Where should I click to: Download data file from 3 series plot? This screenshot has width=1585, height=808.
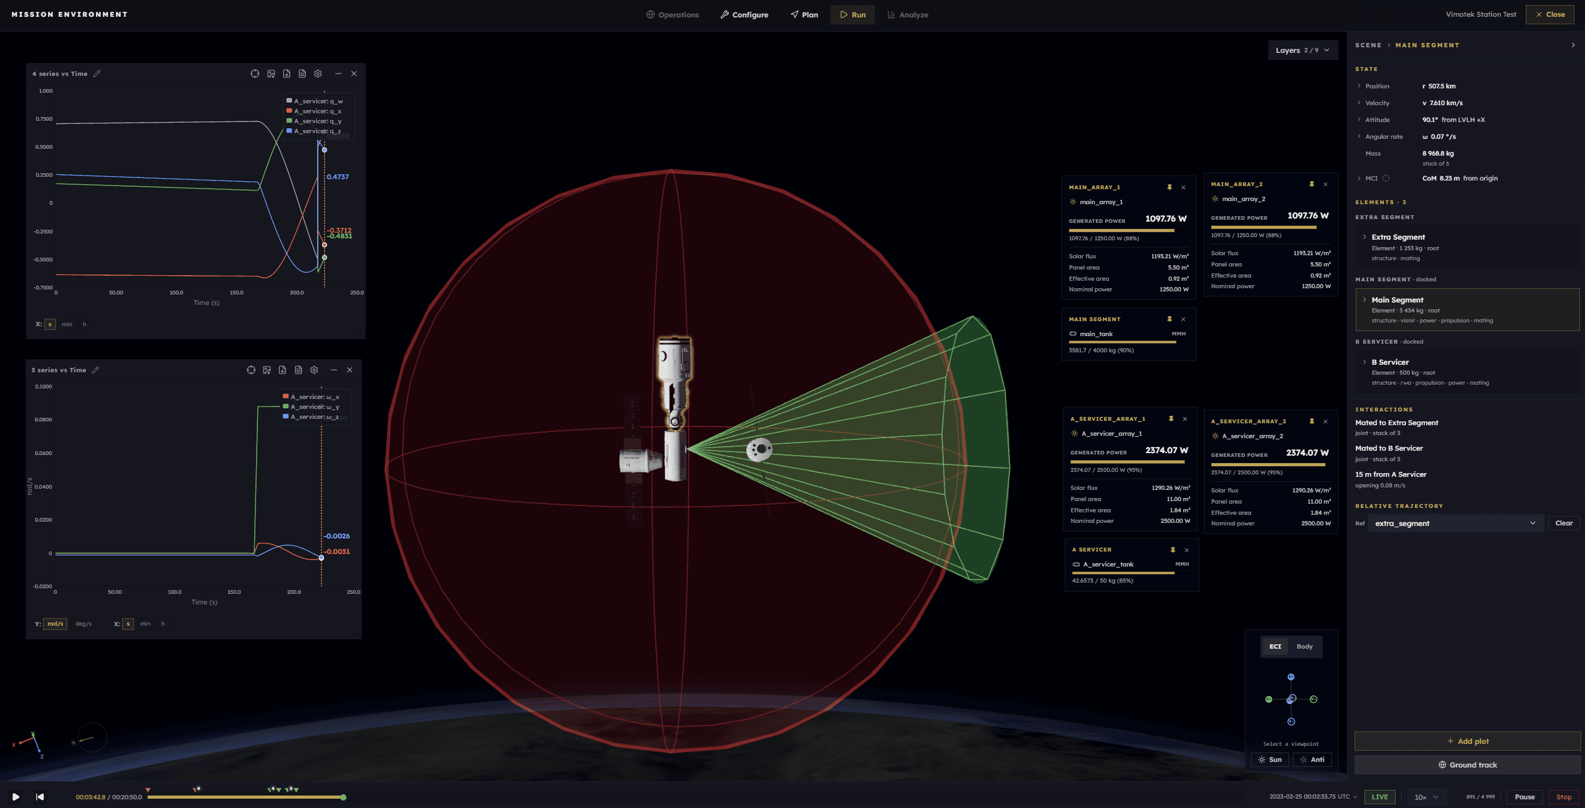282,370
